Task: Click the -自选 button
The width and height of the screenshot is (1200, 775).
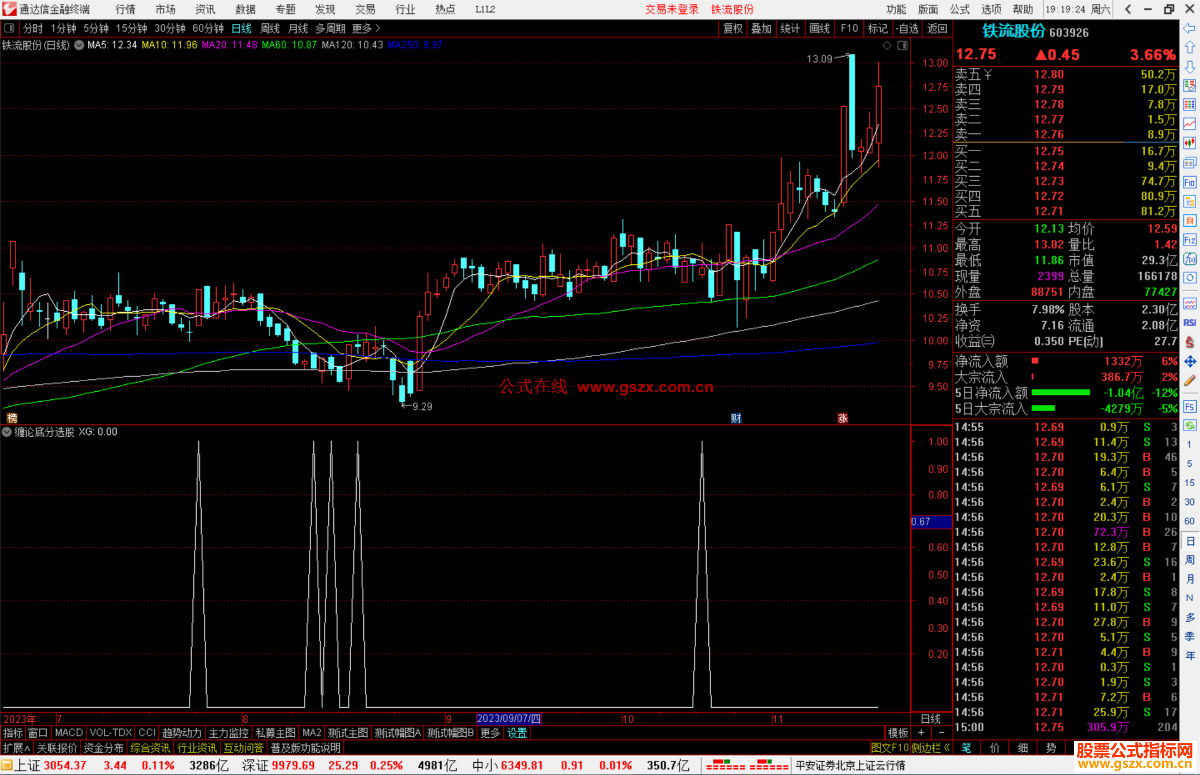Action: coord(907,28)
